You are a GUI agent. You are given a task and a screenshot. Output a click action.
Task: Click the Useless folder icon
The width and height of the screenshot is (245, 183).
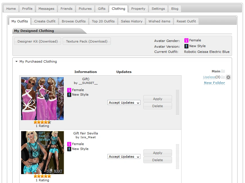tap(223, 77)
